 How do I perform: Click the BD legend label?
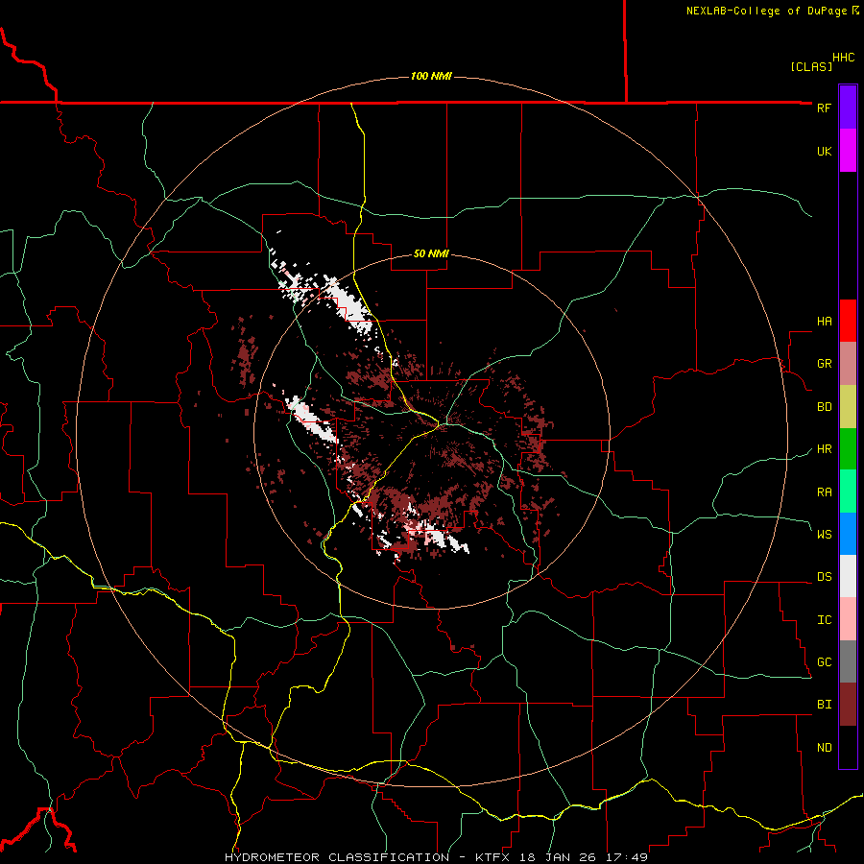(x=824, y=407)
